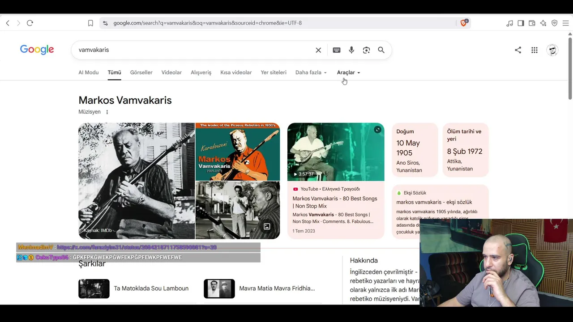
Task: Open site settings icon in address bar
Action: point(105,23)
